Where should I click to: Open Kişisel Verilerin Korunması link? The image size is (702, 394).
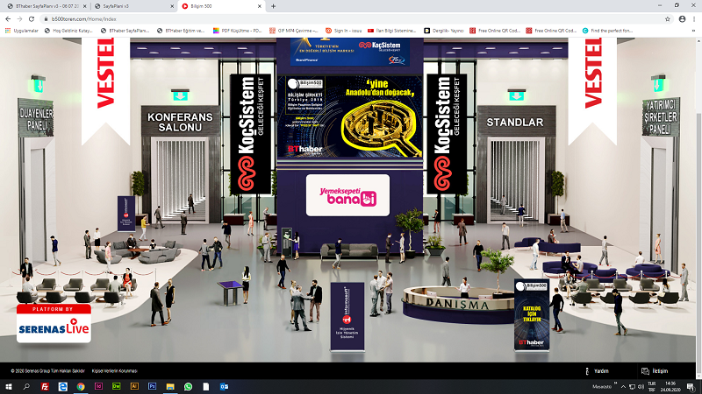pos(115,370)
